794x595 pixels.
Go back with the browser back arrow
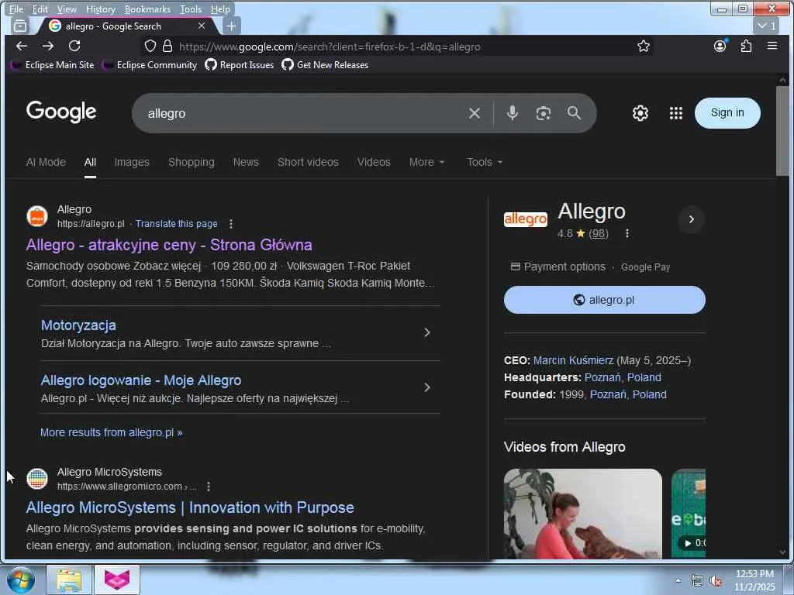pos(21,46)
